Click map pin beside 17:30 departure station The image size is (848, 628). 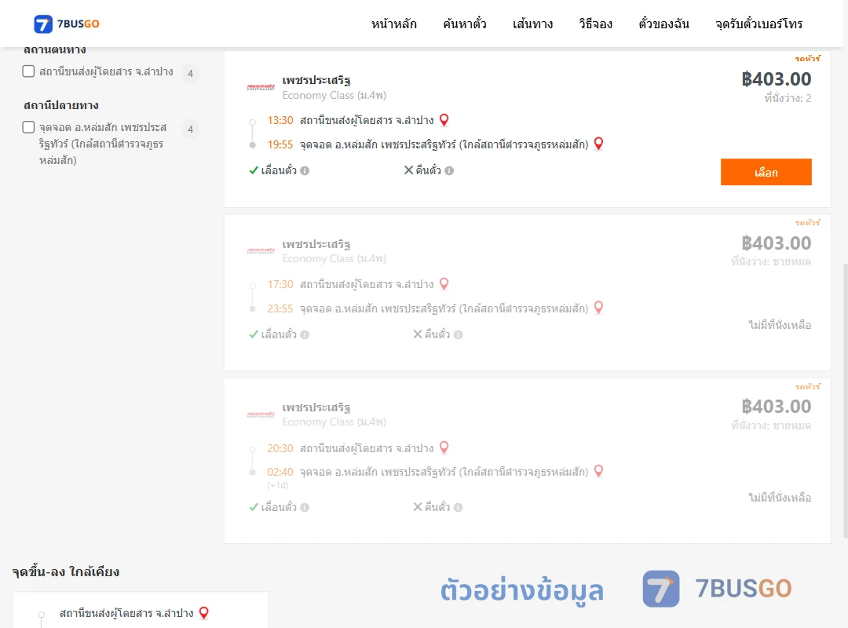click(x=444, y=284)
